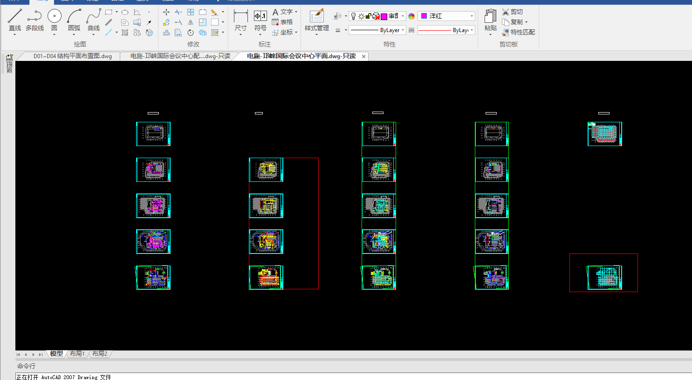Pick the 圆 circle tool
Screen dimensions: 692x380
click(54, 21)
